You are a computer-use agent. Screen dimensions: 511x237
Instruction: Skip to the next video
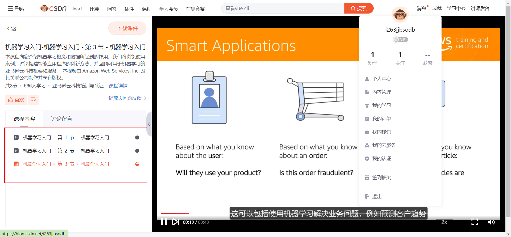(175, 222)
